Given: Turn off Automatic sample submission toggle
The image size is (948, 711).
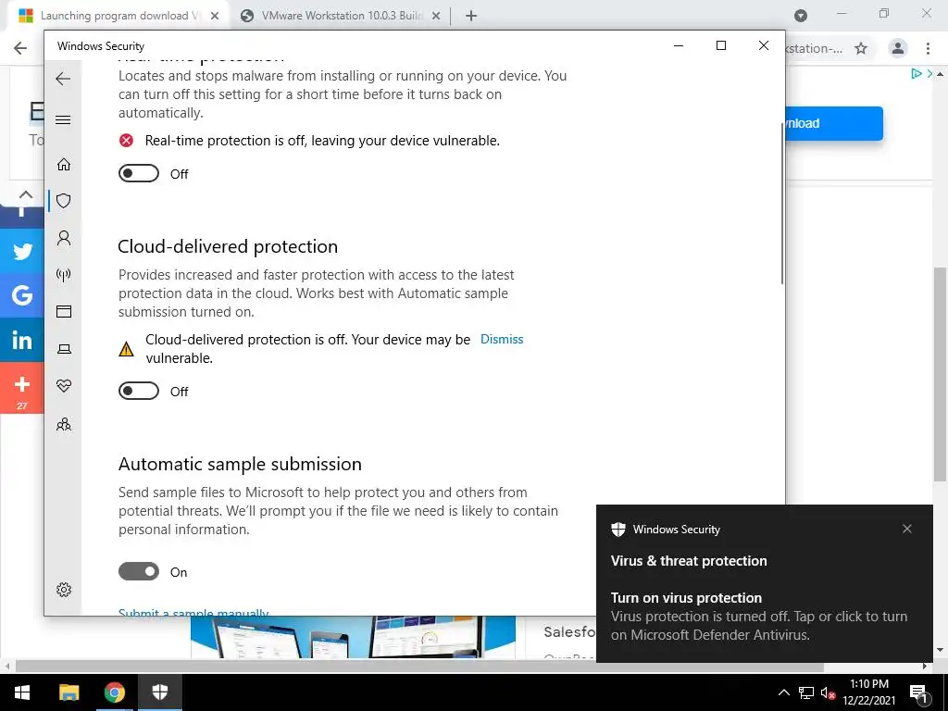Looking at the screenshot, I should click(x=139, y=571).
